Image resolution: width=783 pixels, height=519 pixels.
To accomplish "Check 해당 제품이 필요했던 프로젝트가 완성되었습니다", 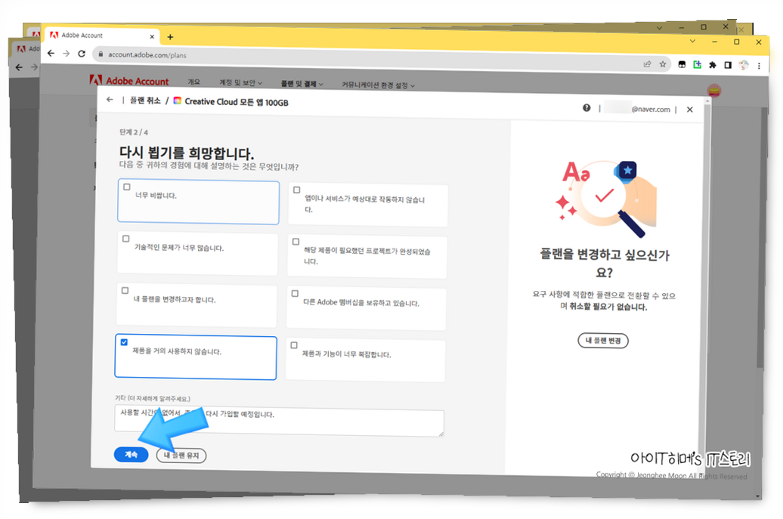I will coord(296,242).
